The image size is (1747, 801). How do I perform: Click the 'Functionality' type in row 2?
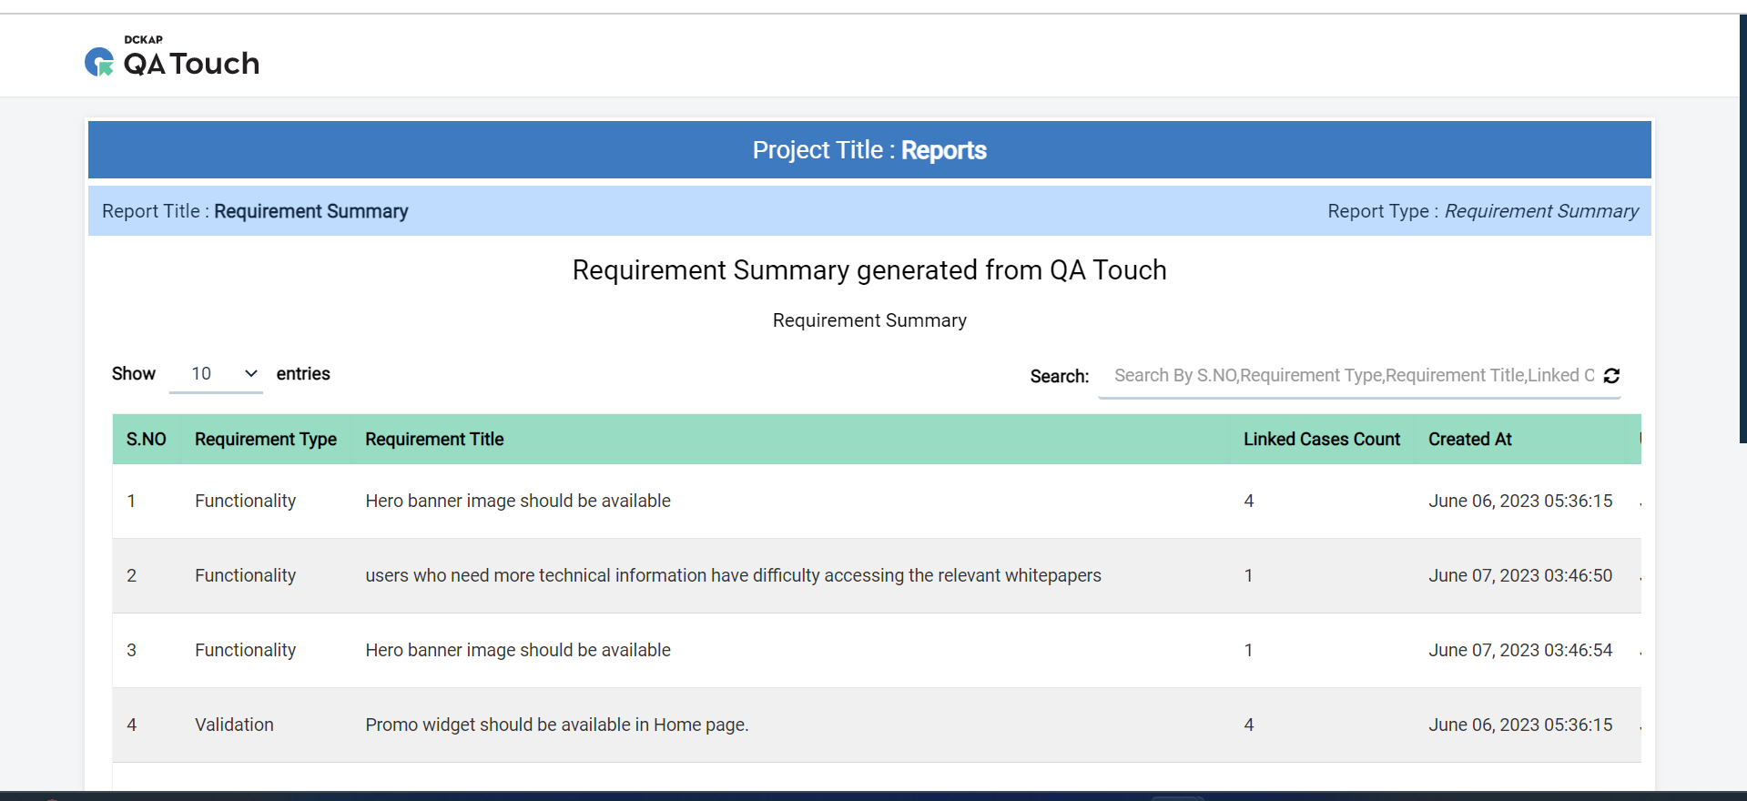(245, 575)
